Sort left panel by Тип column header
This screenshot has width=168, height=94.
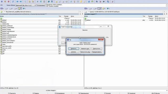click(x=60, y=16)
